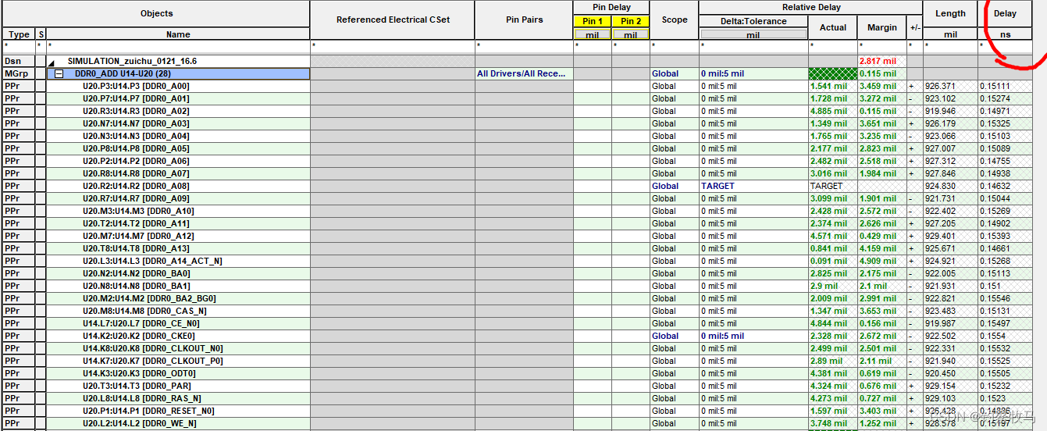1047x431 pixels.
Task: Select the +/- column header
Action: (x=915, y=27)
